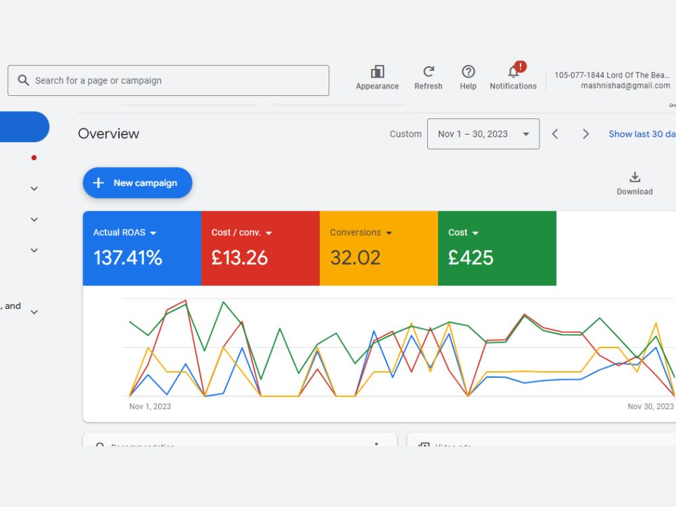Click the yellow 32.02 conversions tile
The image size is (676, 507).
pos(379,248)
